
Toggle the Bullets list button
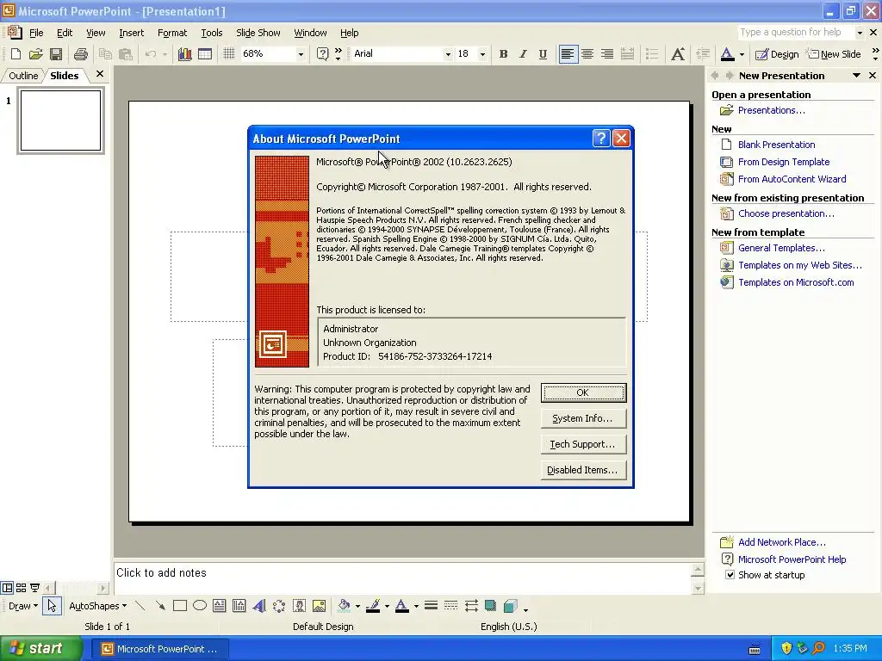652,54
